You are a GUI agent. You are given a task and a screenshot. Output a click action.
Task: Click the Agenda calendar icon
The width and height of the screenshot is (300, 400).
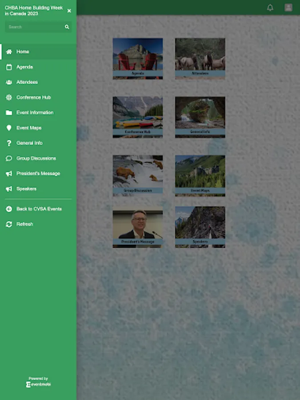[x=9, y=67]
